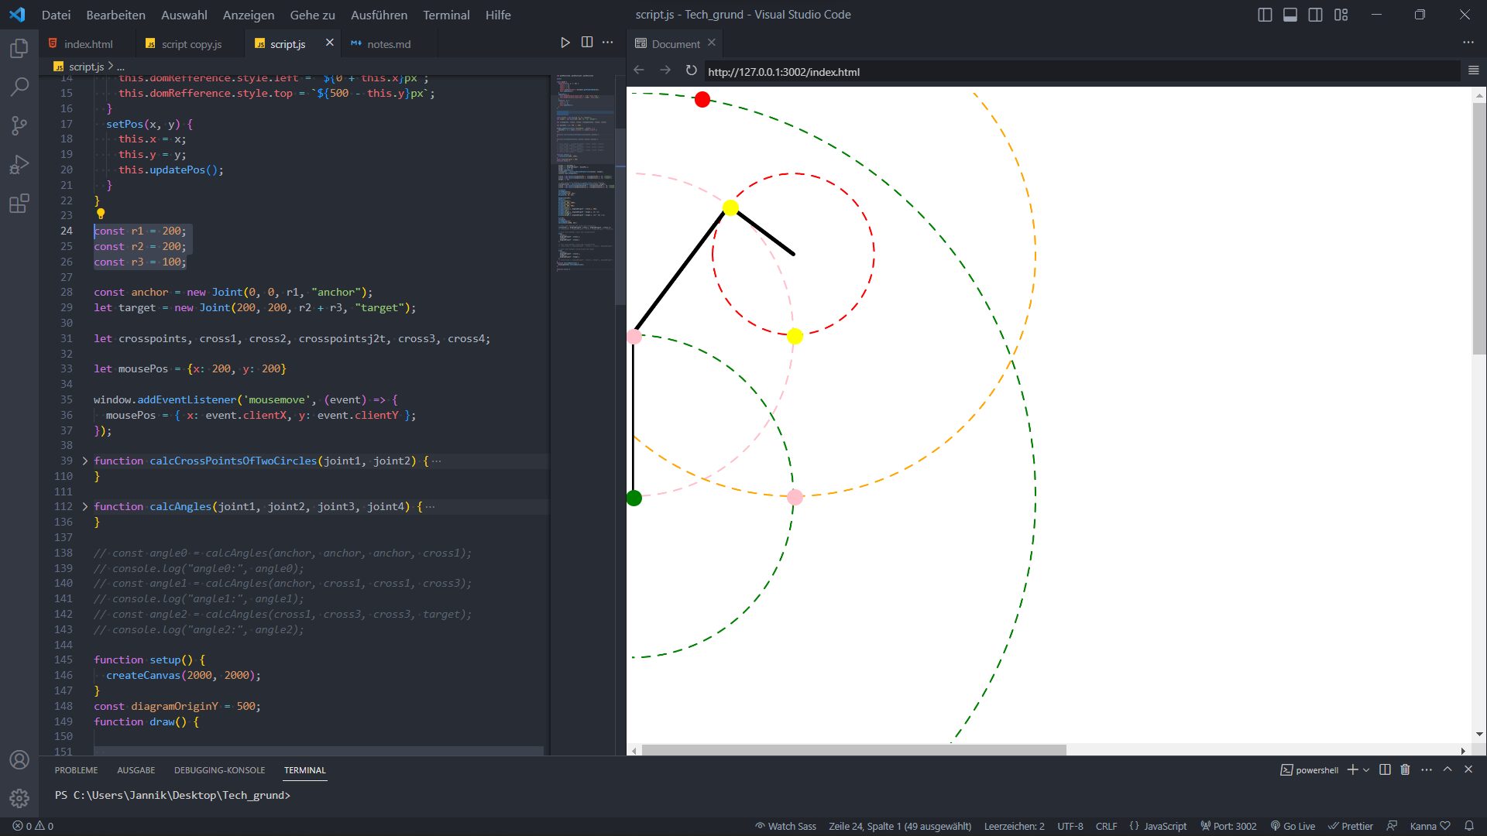This screenshot has height=836, width=1487.
Task: Split the editor to the right
Action: pyautogui.click(x=587, y=43)
